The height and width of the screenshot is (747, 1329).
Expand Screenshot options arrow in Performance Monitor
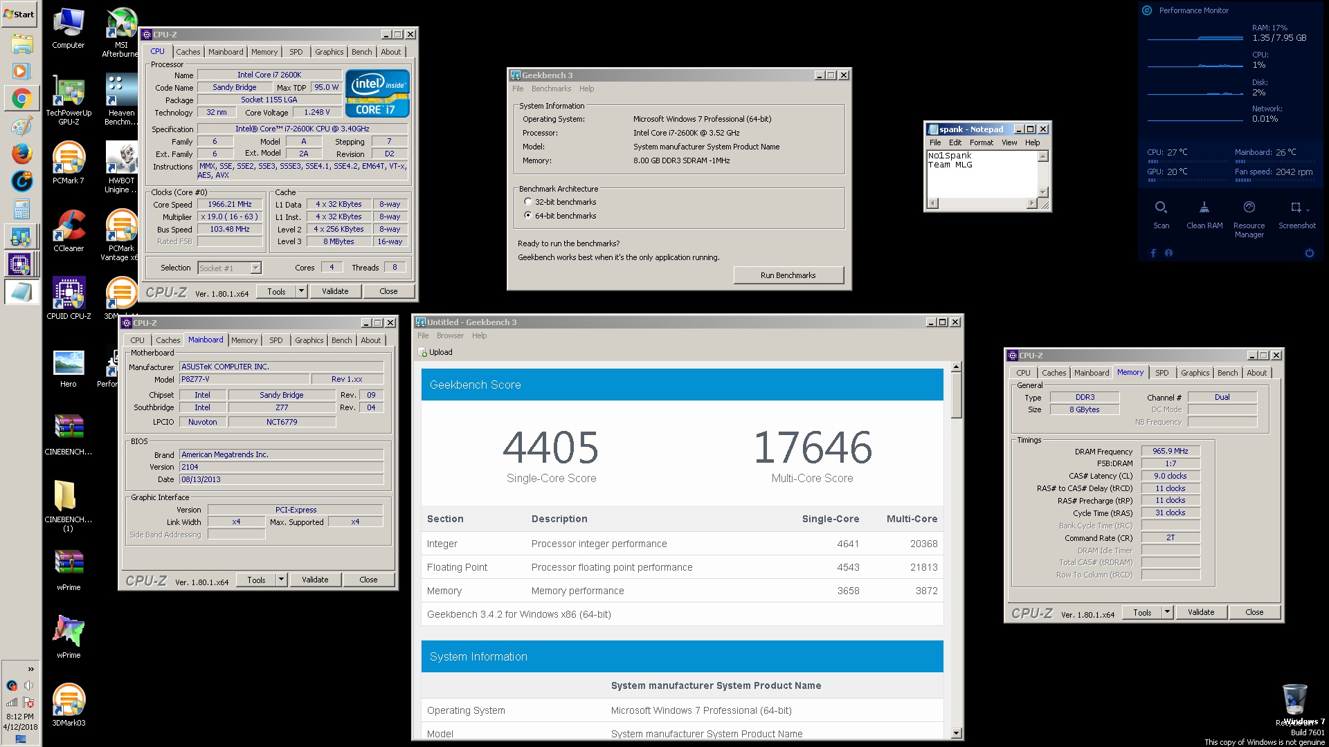pos(1308,210)
